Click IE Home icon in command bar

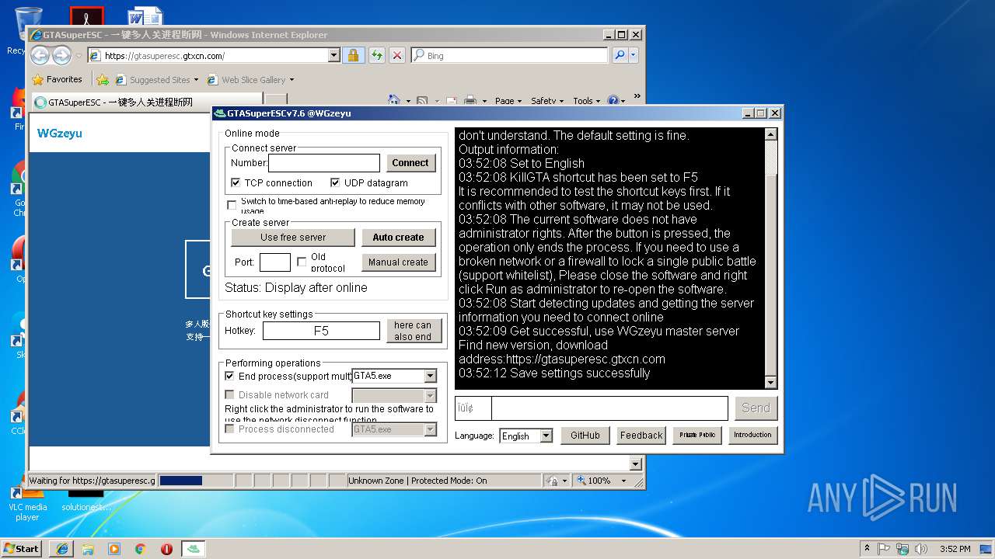point(393,100)
